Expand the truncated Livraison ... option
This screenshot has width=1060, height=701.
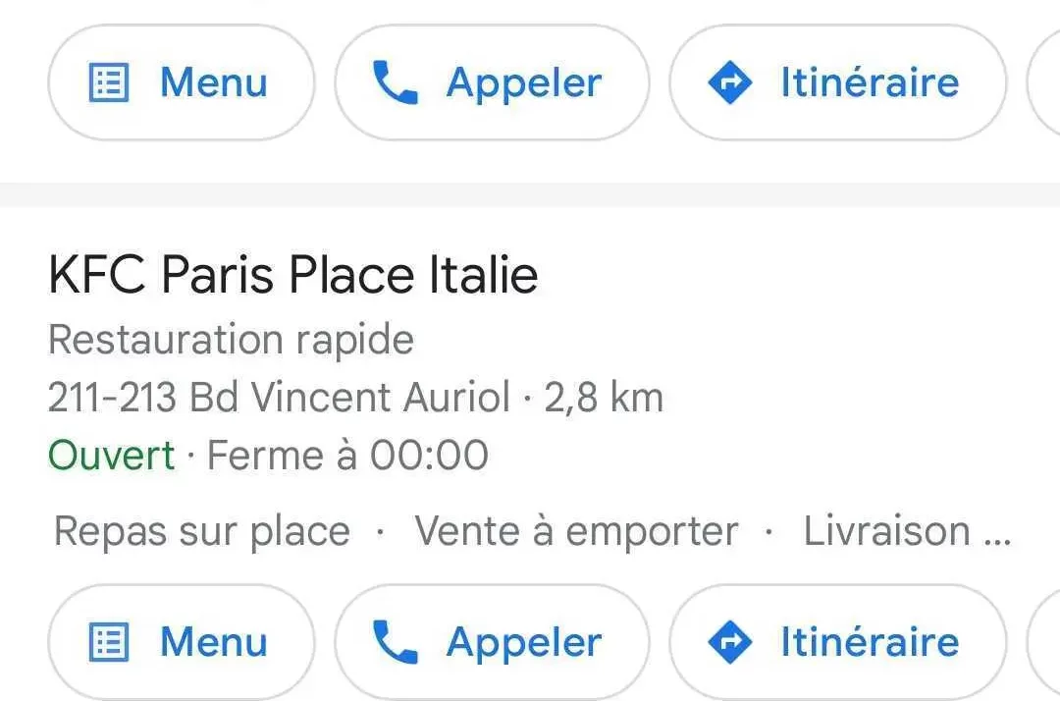pyautogui.click(x=907, y=530)
